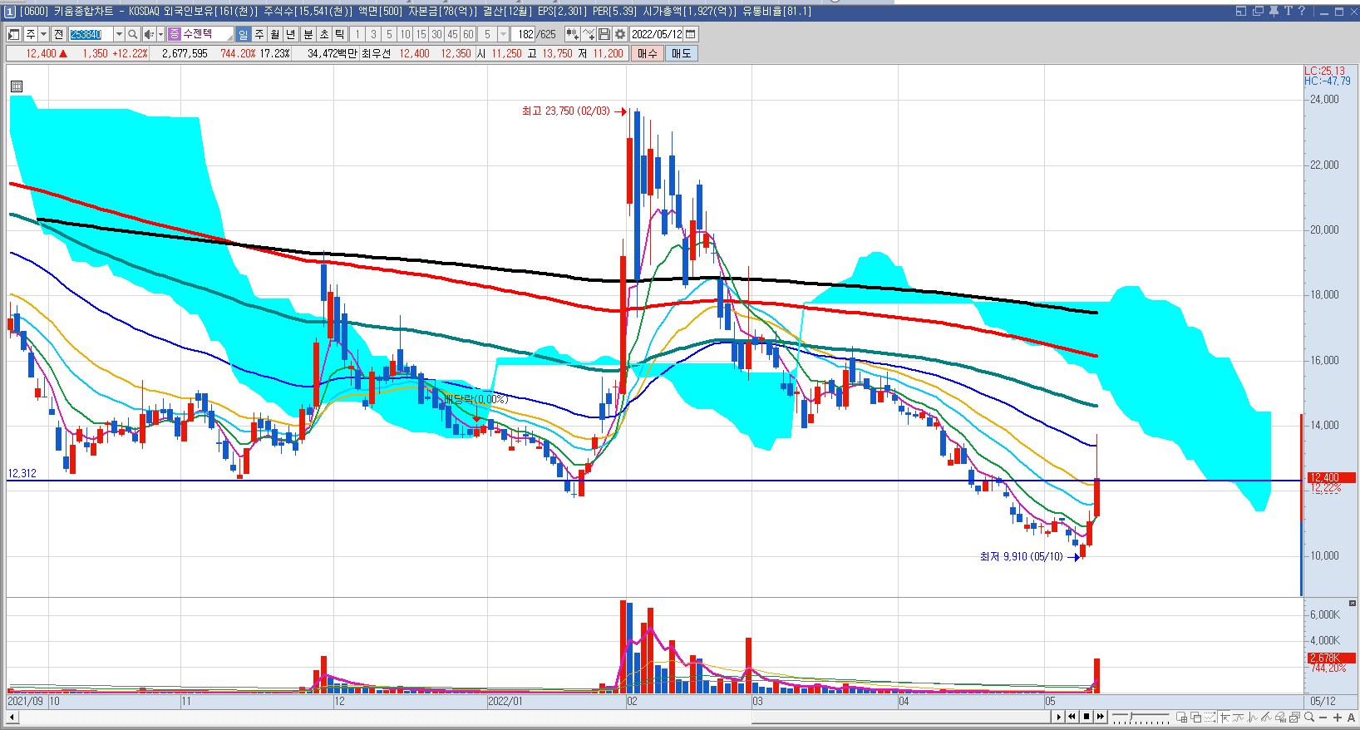Click the overlapping windows icon at bottom
Viewport: 1360px width, 730px height.
click(x=1195, y=717)
